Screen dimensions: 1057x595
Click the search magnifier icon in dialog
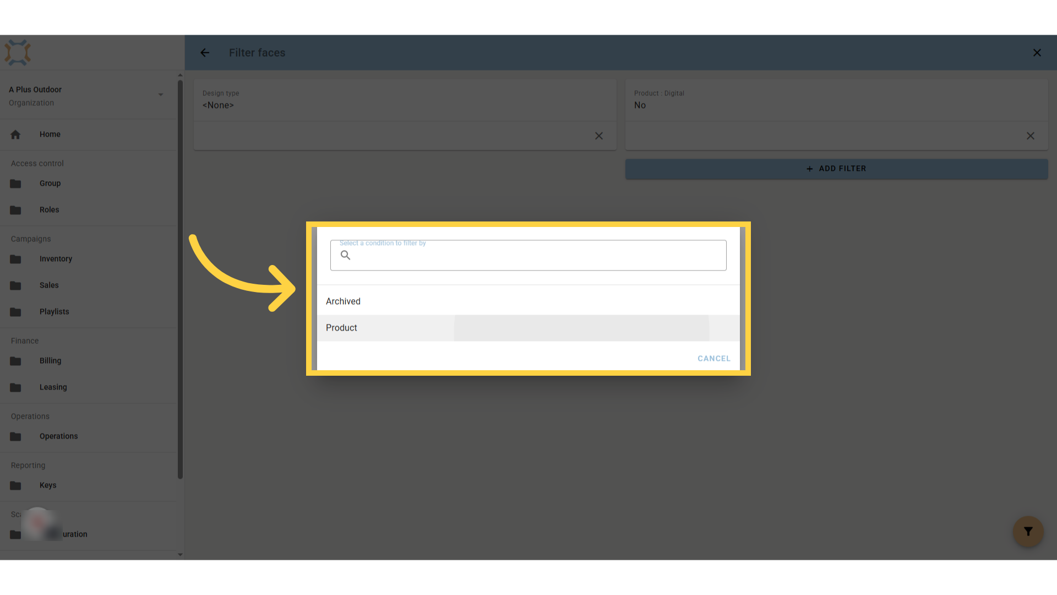point(346,255)
